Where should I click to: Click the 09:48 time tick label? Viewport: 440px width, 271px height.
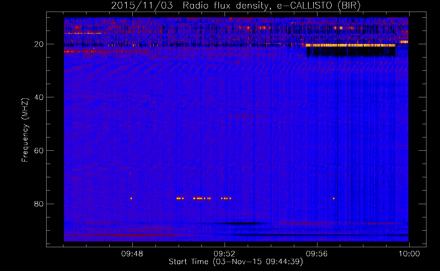point(132,254)
